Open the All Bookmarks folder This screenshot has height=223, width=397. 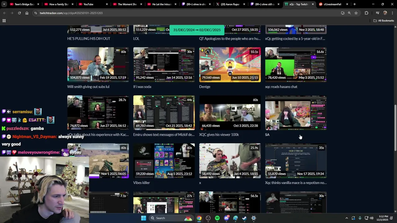(x=384, y=21)
